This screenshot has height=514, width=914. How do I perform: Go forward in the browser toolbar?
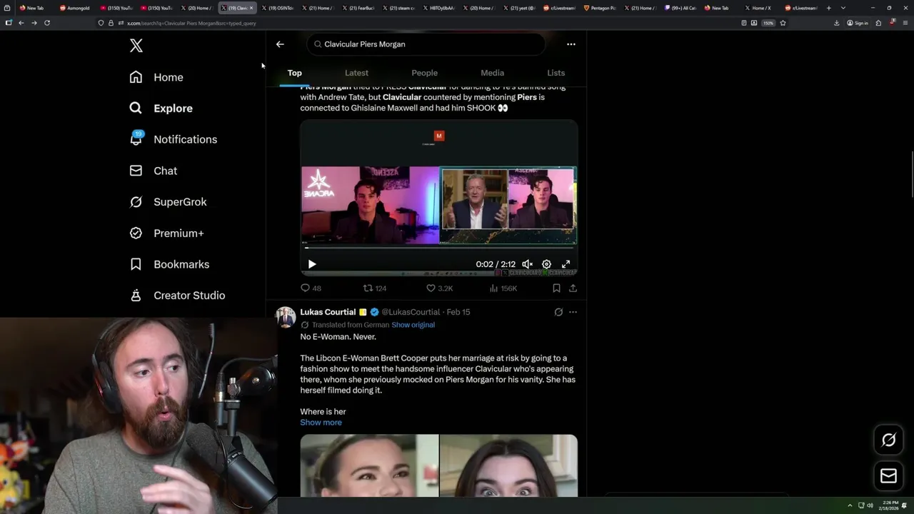34,23
